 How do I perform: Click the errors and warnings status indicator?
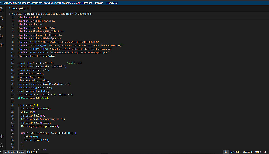tap(34, 152)
